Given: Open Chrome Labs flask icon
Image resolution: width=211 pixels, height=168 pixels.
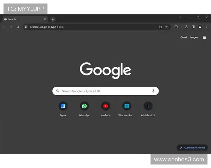Looking at the screenshot, I should [x=186, y=27].
